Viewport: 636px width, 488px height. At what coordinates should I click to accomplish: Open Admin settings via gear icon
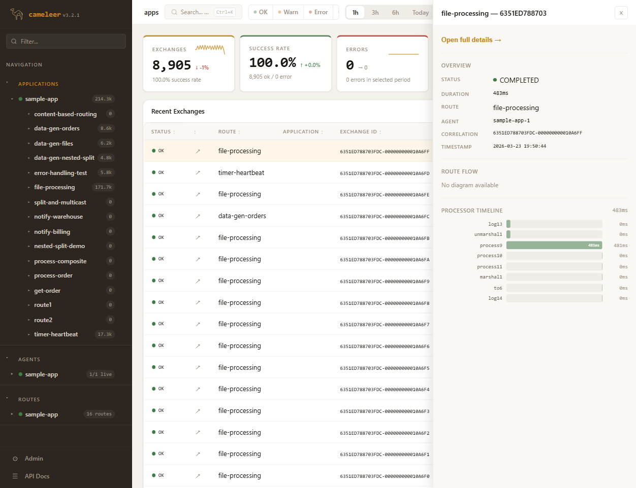(15, 459)
